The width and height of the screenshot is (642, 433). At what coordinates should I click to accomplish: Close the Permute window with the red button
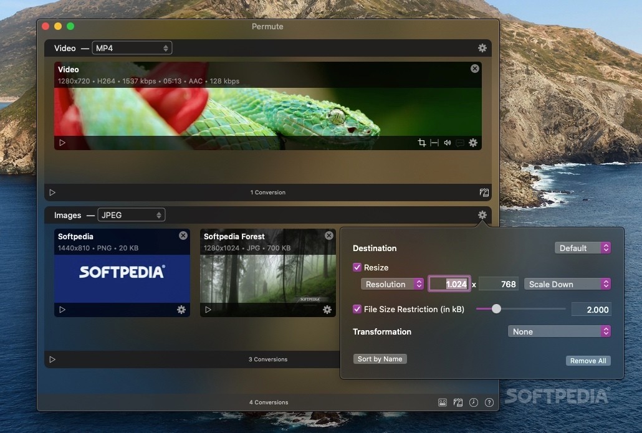(46, 26)
